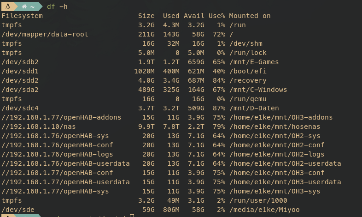Click the Size column header
The image size is (362, 217).
click(x=146, y=16)
